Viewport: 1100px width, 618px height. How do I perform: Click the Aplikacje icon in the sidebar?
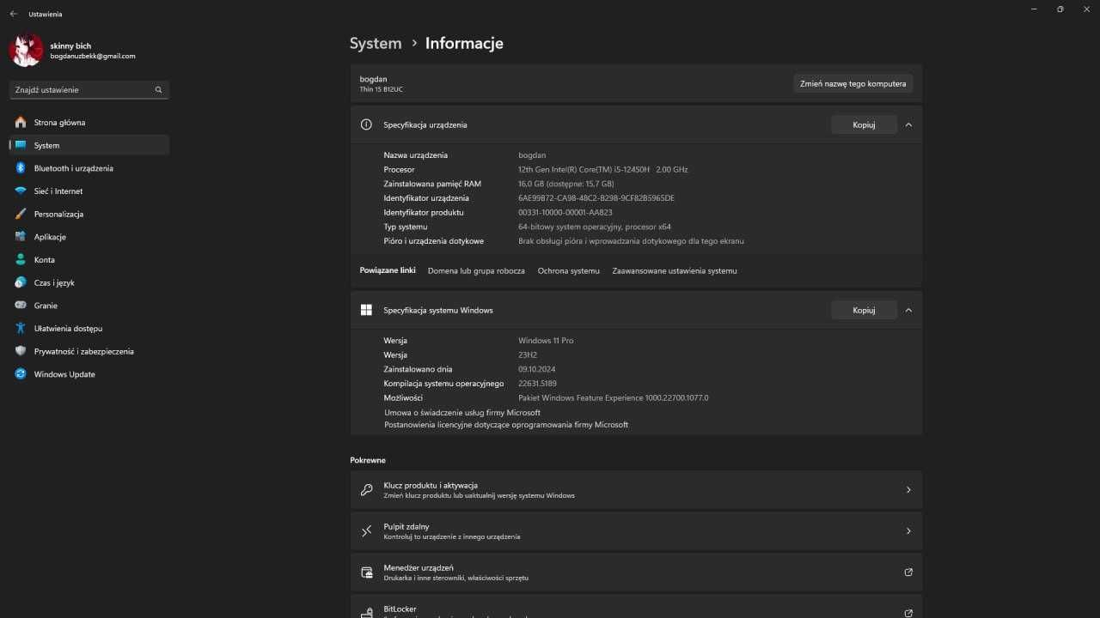(x=21, y=237)
